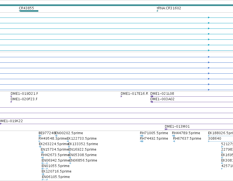Viewport: 233px width, 181px height.
Task: Select the 308640 EST label
Action: [215, 139]
